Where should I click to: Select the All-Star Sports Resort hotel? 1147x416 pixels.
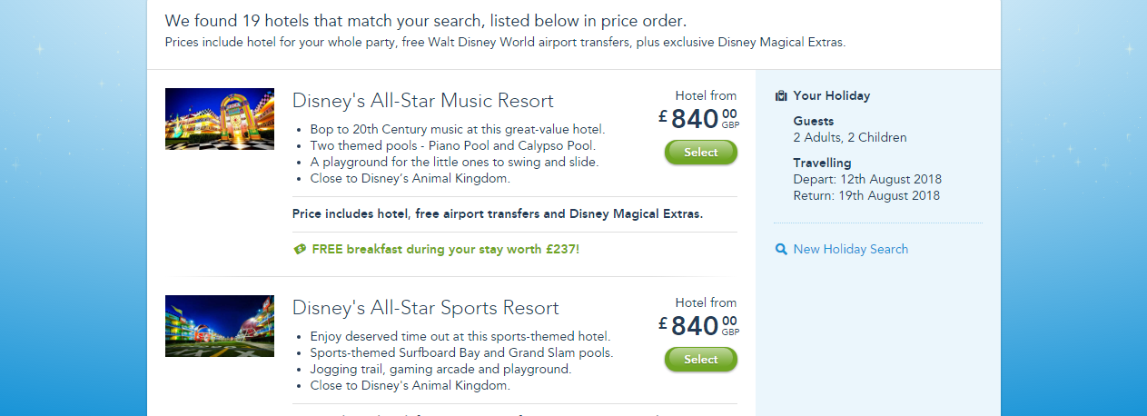[700, 360]
